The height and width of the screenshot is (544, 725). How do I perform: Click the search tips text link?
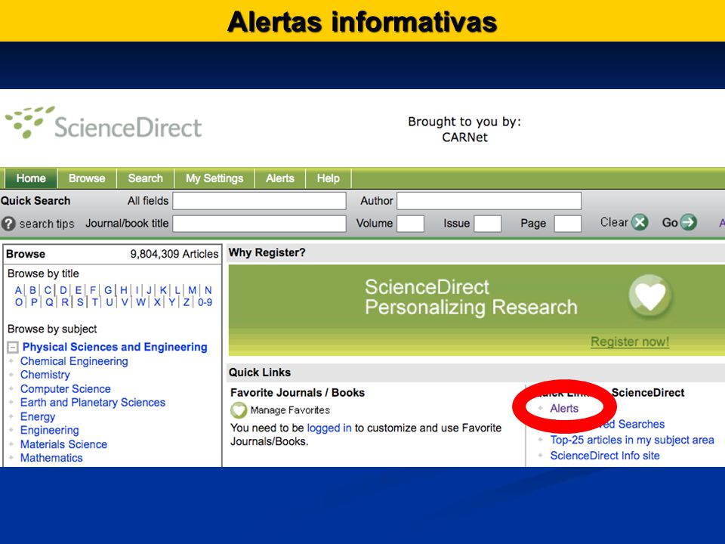click(46, 224)
